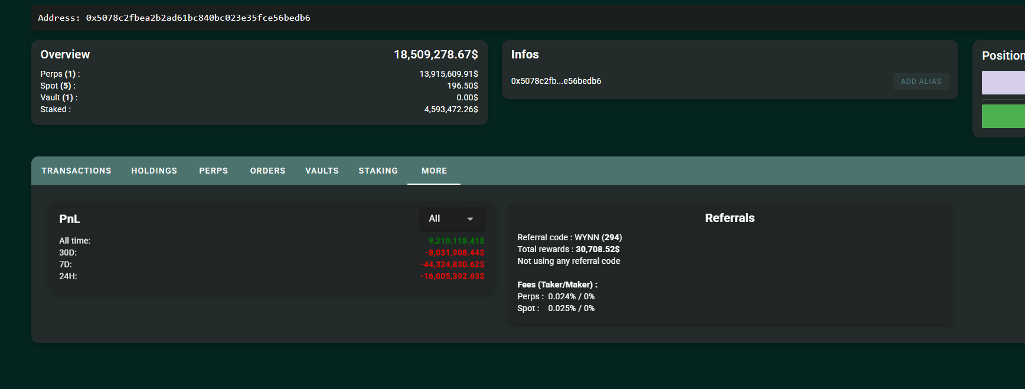Image resolution: width=1025 pixels, height=389 pixels.
Task: Click the dropdown arrow next to All
Action: (470, 219)
